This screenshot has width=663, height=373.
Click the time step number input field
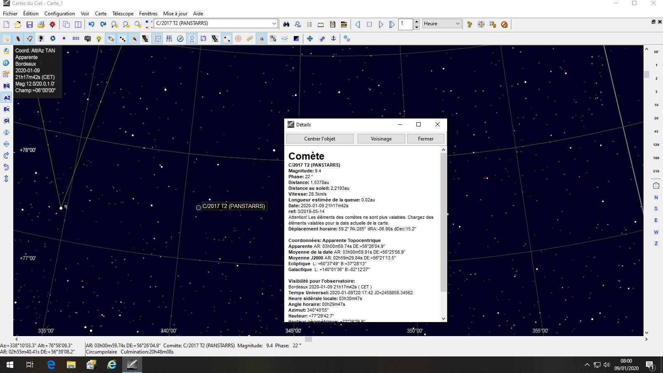pyautogui.click(x=406, y=24)
